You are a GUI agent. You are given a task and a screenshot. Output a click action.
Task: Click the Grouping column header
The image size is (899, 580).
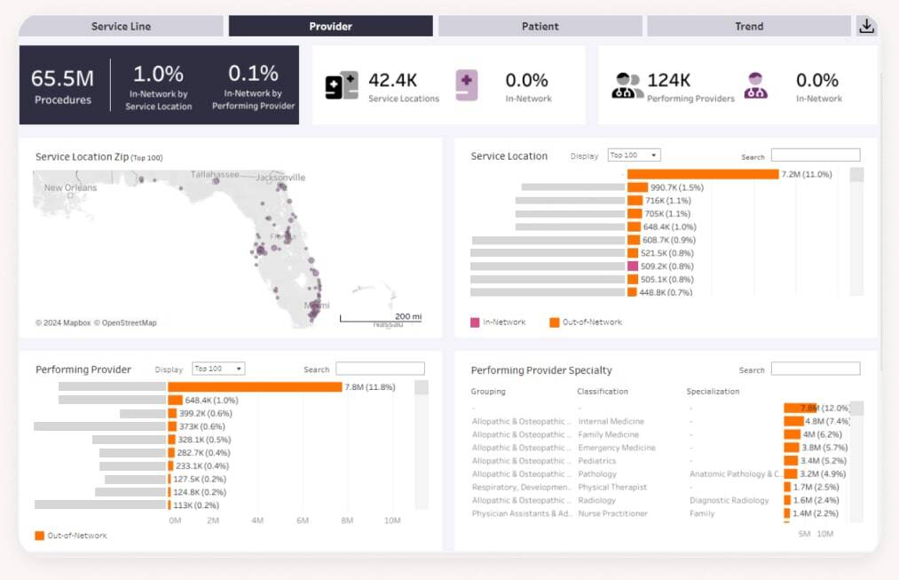488,392
